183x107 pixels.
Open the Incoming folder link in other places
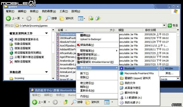tap(19, 78)
